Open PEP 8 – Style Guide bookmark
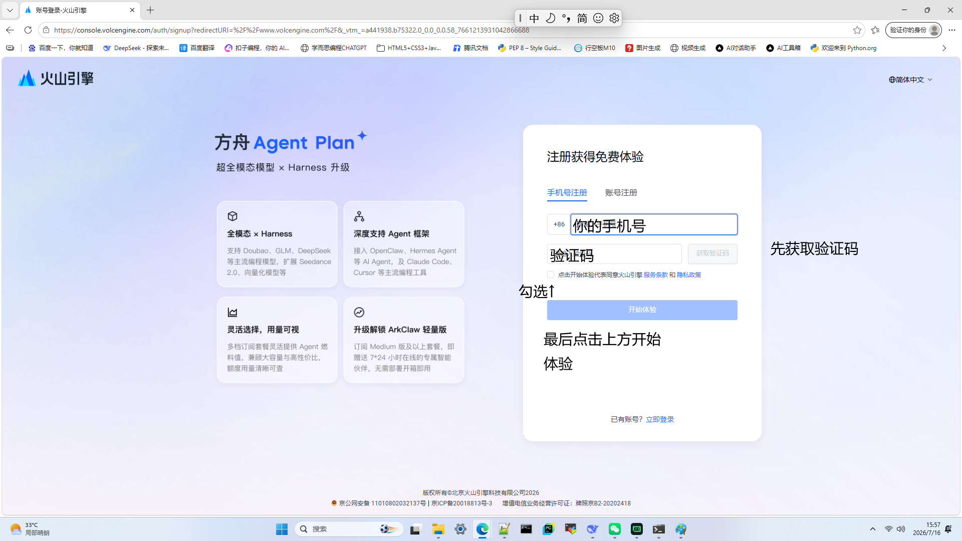 pyautogui.click(x=530, y=48)
